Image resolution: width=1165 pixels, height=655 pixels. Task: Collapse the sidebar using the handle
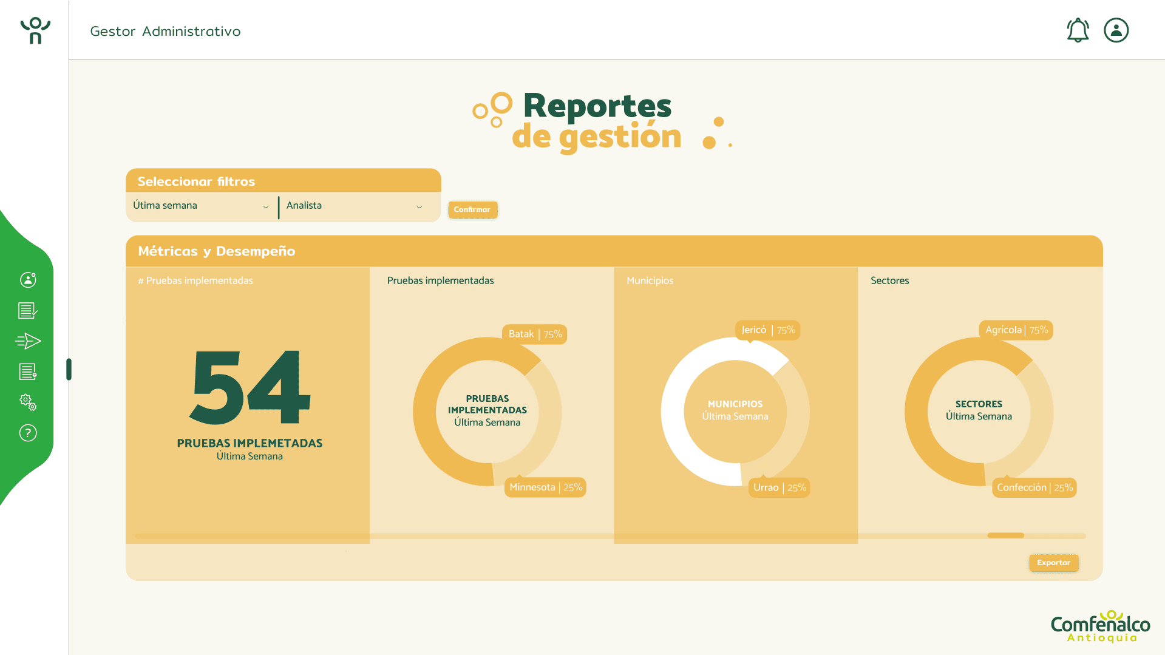[69, 369]
